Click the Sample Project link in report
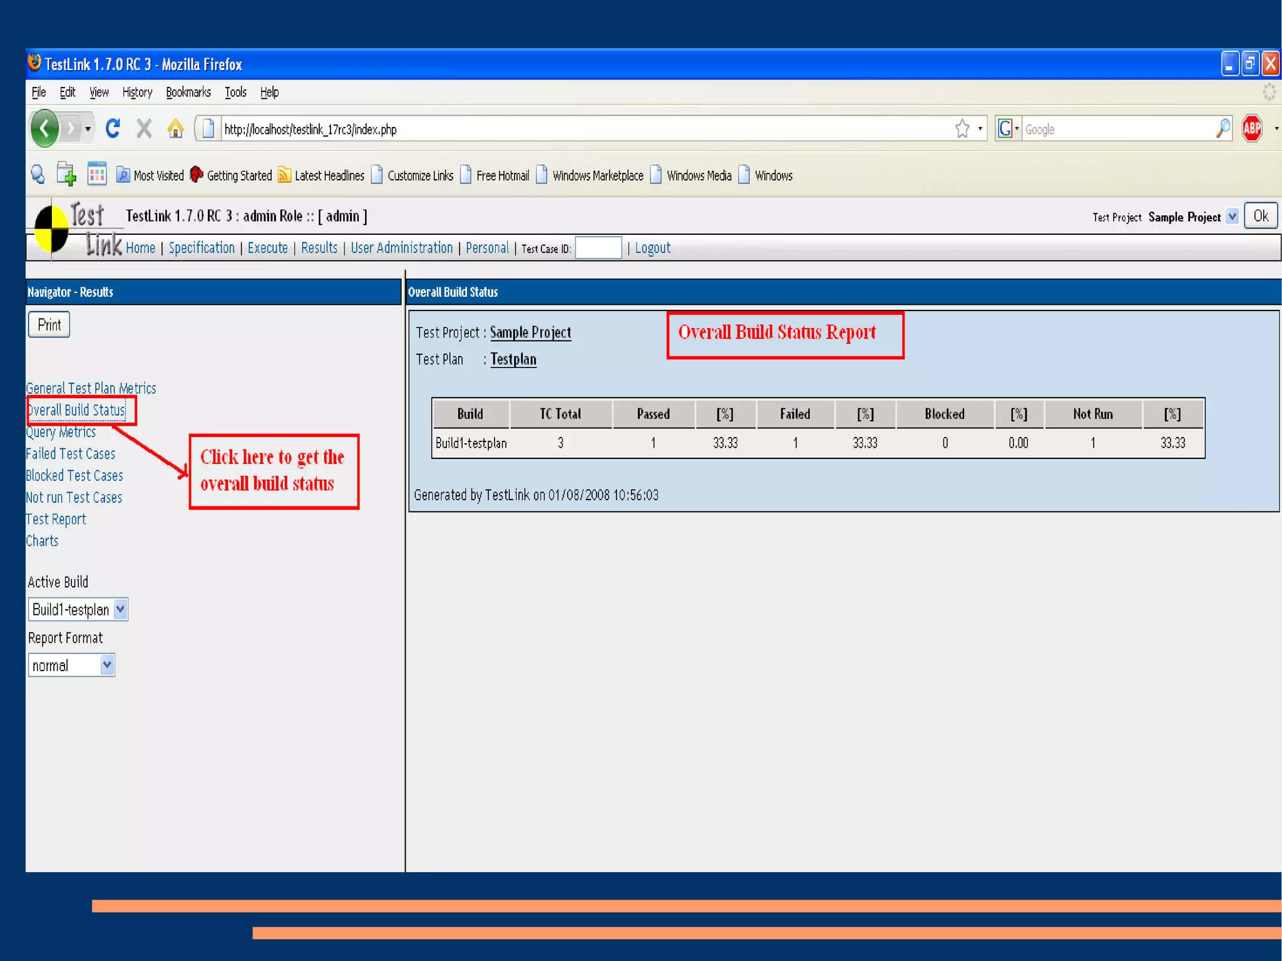Viewport: 1282px width, 961px height. [x=530, y=332]
